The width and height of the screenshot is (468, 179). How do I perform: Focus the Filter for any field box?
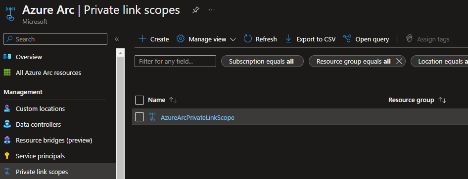(x=175, y=61)
